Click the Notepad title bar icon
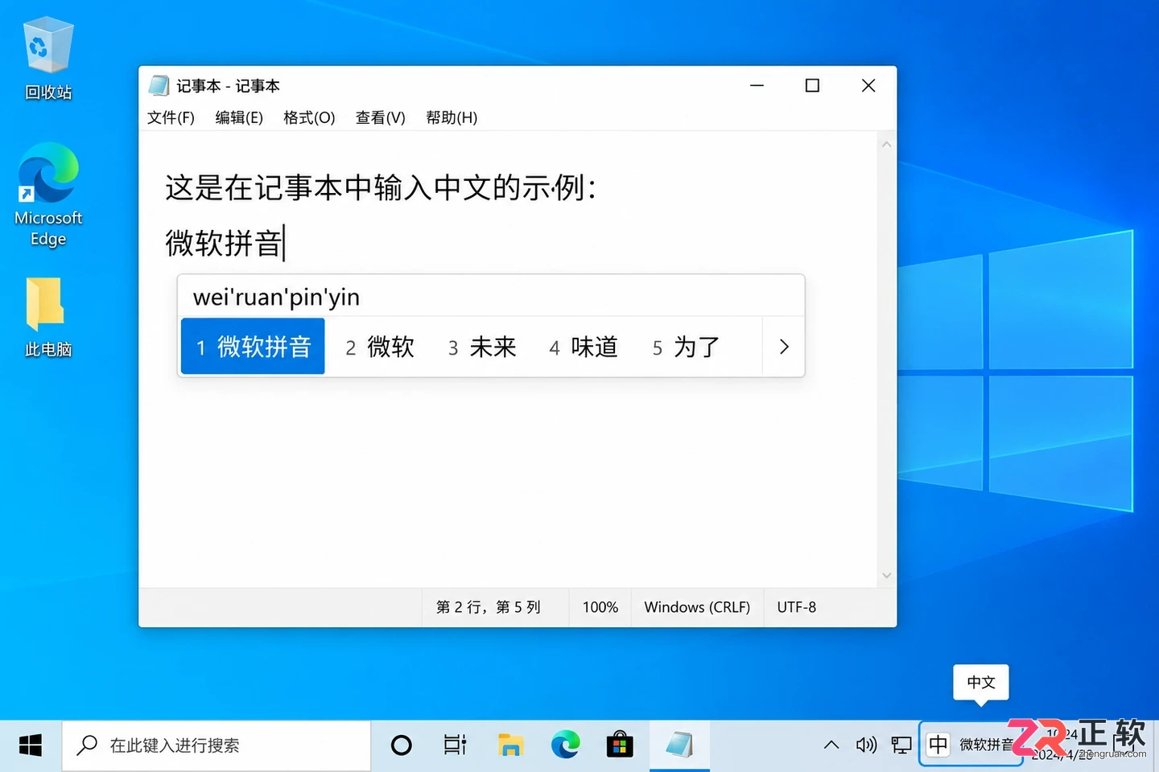The width and height of the screenshot is (1159, 772). click(x=159, y=86)
